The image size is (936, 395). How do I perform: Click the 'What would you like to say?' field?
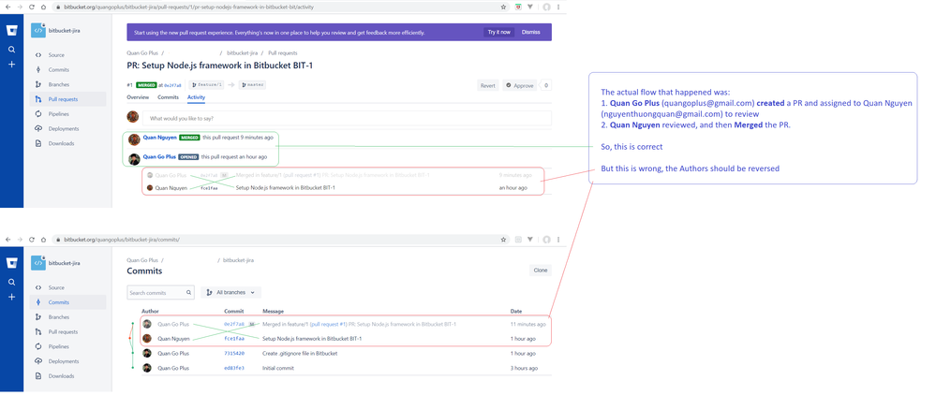[x=347, y=118]
